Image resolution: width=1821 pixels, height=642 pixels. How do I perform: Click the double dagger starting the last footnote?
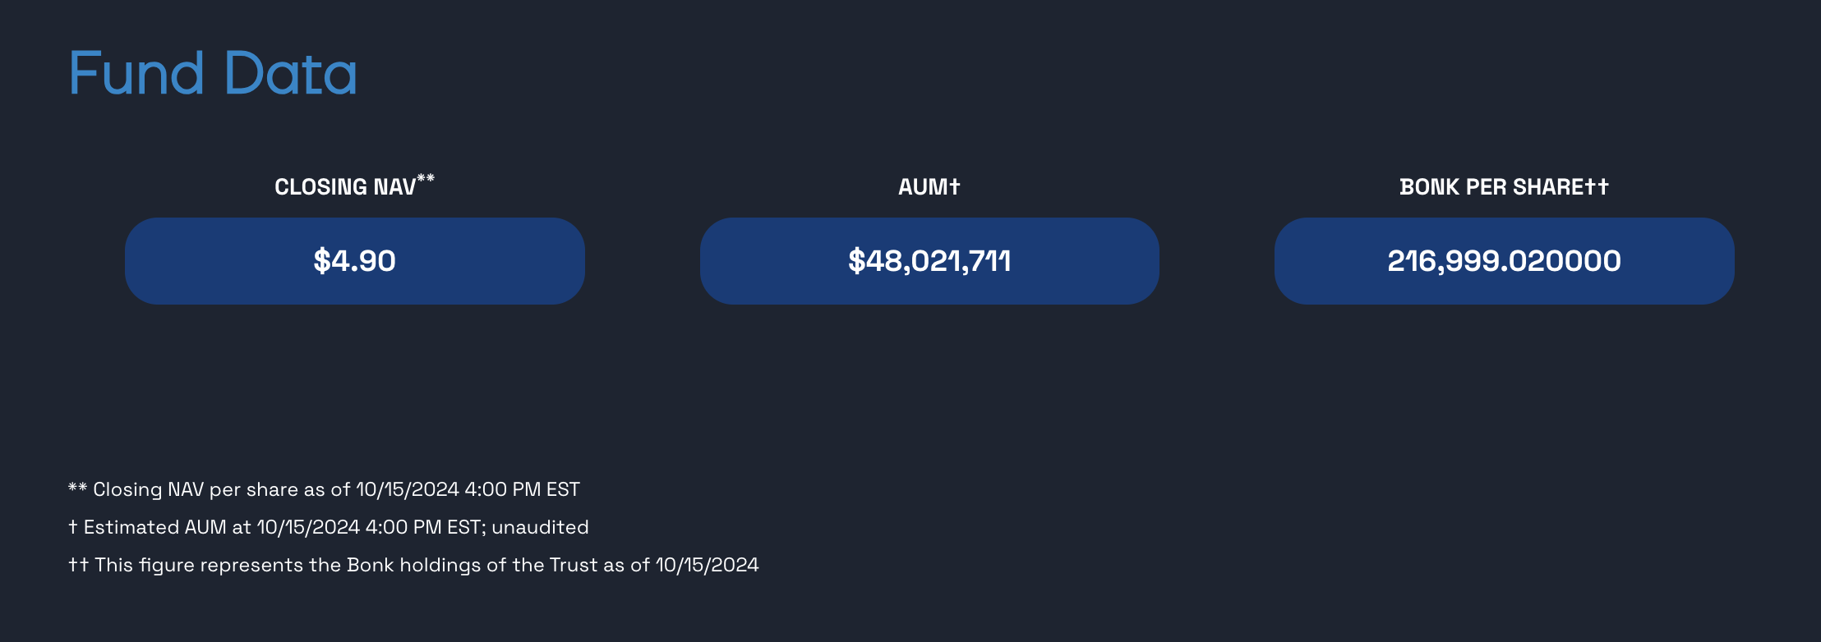click(x=78, y=566)
